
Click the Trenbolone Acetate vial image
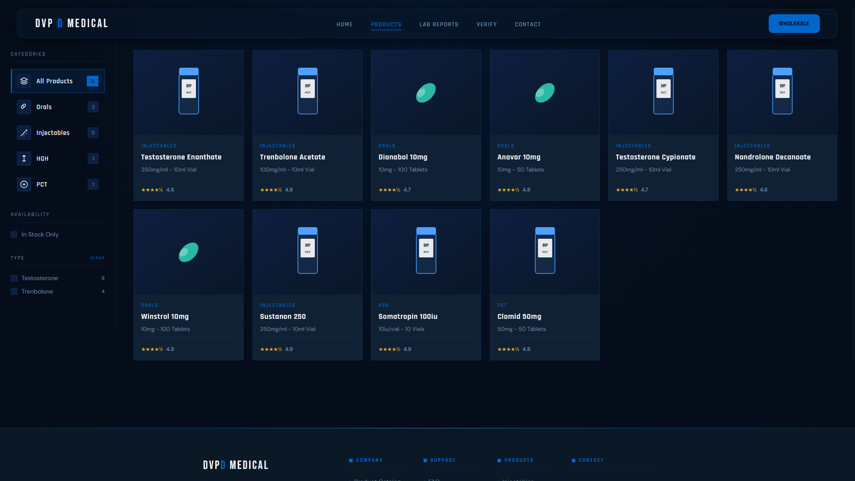point(308,91)
